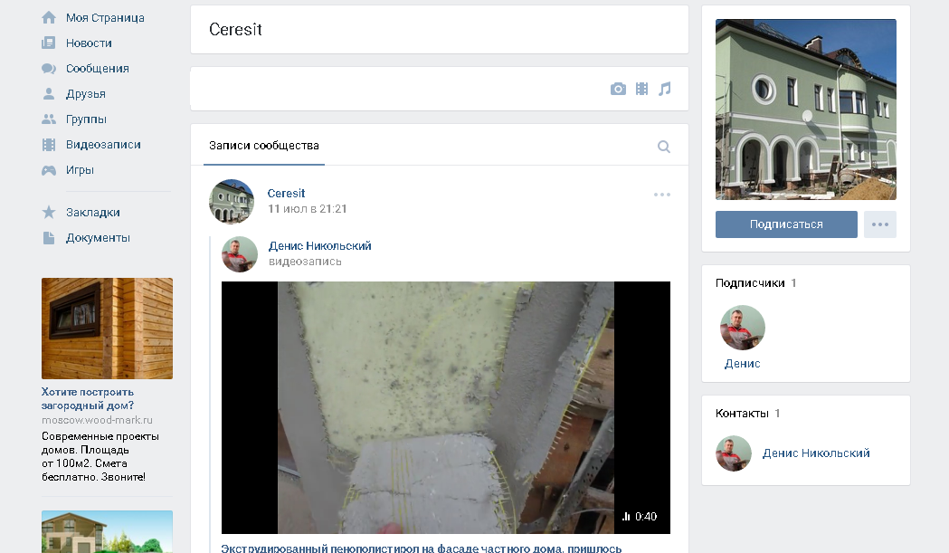This screenshot has height=553, width=949.
Task: Go to Моя Страница
Action: [x=105, y=18]
